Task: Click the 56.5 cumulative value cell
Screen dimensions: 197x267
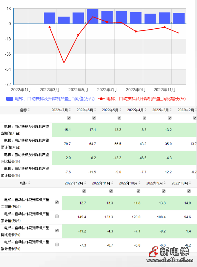Action: click(x=118, y=144)
